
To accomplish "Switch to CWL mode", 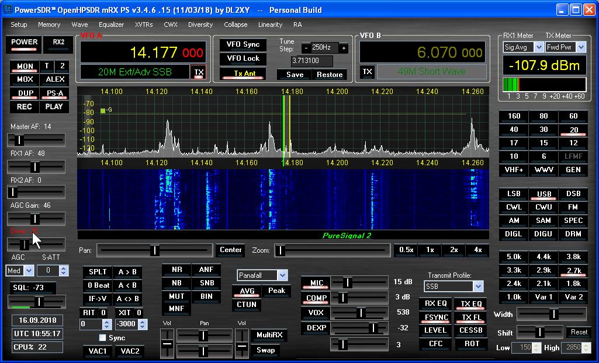I will click(514, 207).
